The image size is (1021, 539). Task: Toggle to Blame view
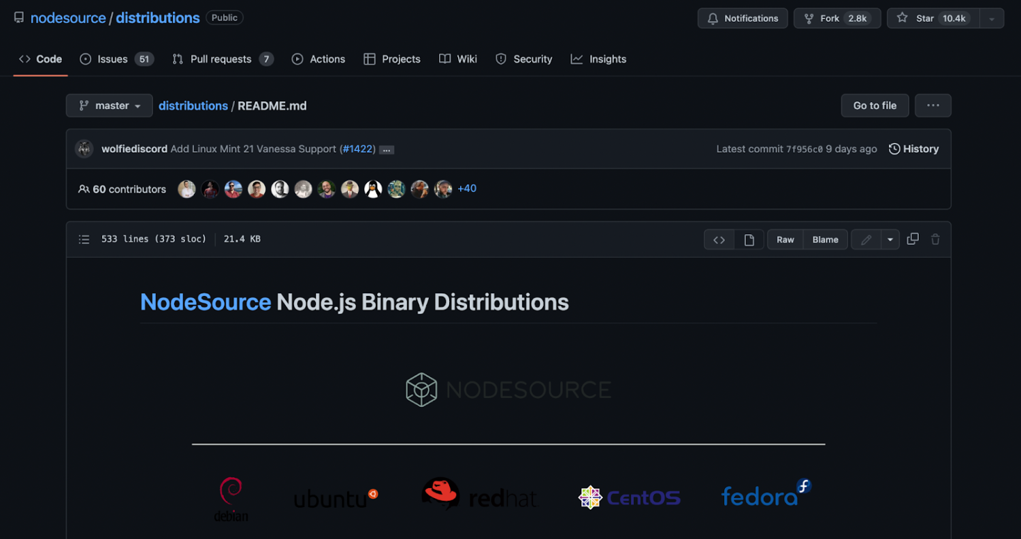[x=825, y=239]
